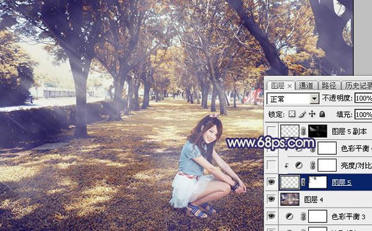The width and height of the screenshot is (372, 231).
Task: Click the lock image pixels brush icon
Action: click(x=302, y=114)
